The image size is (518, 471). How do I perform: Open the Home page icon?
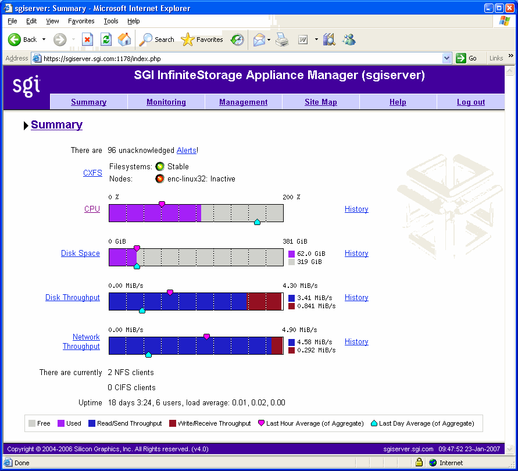(124, 40)
